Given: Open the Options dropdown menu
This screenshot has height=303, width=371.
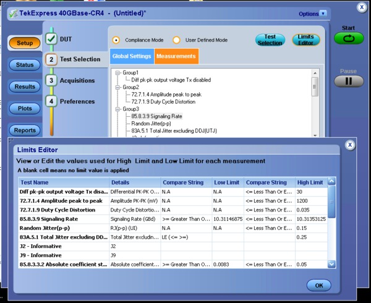Looking at the screenshot, I should 313,14.
